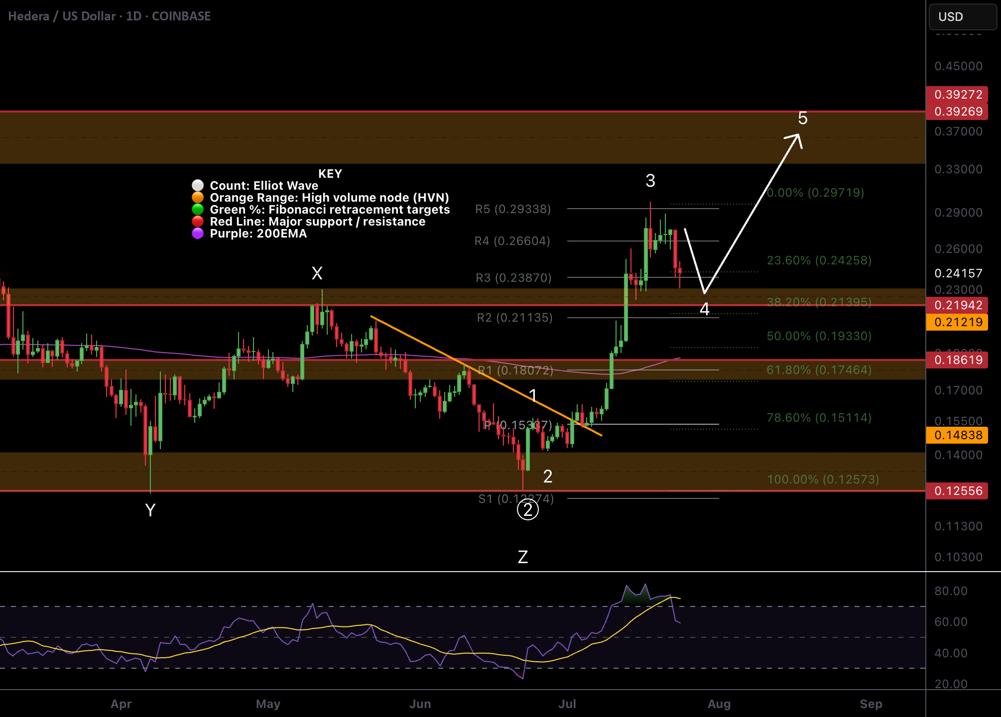Click the 0.14838 orange price label
1001x717 pixels.
point(957,435)
